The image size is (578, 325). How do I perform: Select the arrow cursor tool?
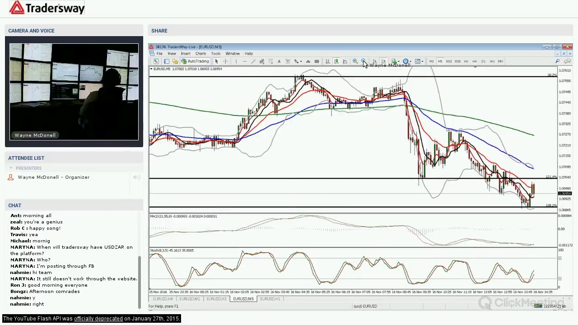(x=216, y=61)
